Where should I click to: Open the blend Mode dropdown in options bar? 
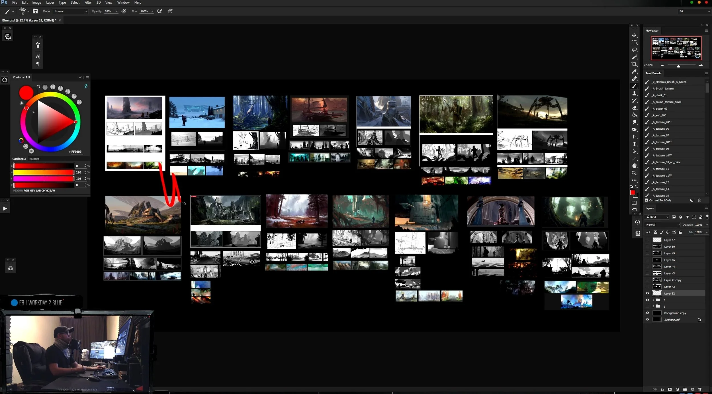(x=70, y=11)
